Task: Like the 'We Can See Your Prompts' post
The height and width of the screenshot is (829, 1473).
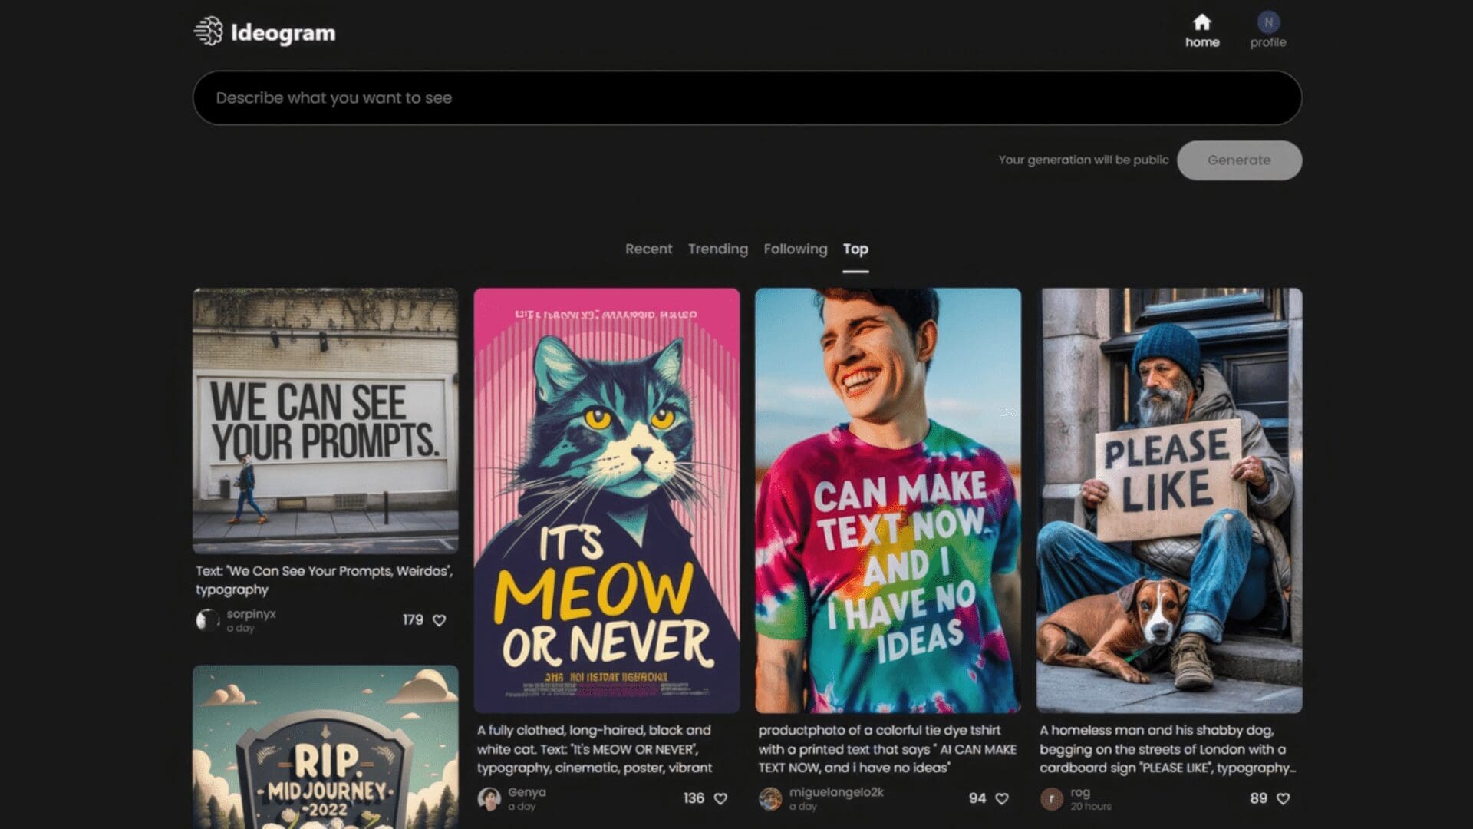Action: (x=440, y=620)
